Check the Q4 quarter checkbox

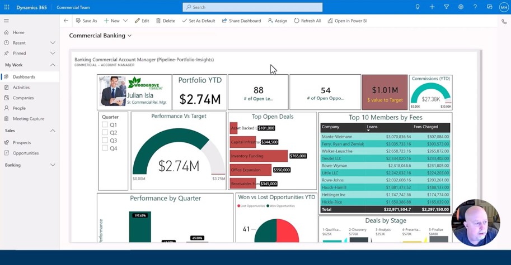(x=105, y=148)
